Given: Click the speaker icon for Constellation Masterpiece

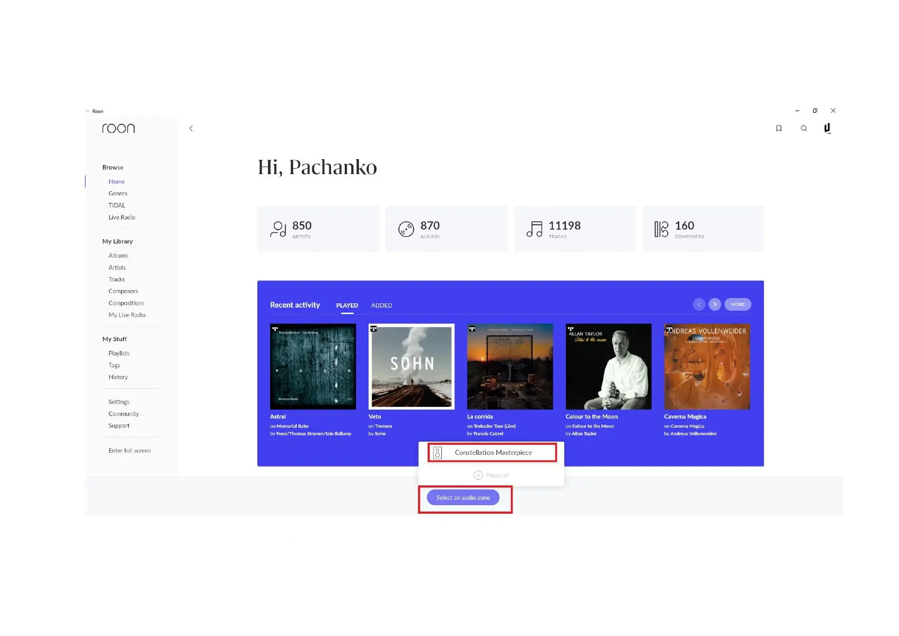Looking at the screenshot, I should coord(438,453).
